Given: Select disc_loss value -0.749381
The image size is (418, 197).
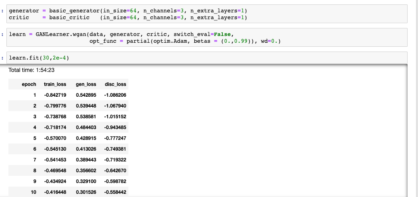Looking at the screenshot, I should (115, 149).
